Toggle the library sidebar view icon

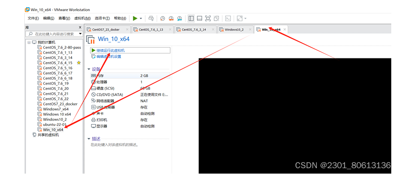(191, 18)
